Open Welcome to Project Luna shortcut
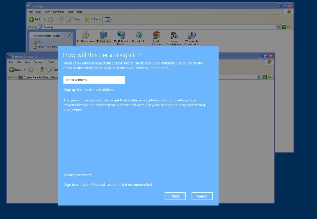 point(192,35)
